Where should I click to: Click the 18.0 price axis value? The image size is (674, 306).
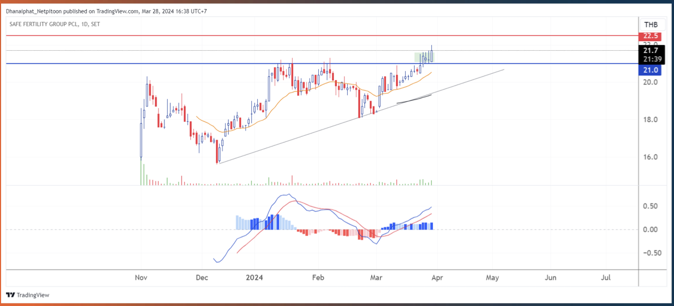pyautogui.click(x=650, y=119)
